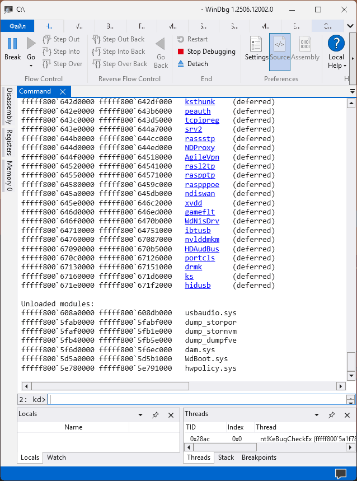Open the feedback chat icon in status bar
The width and height of the screenshot is (357, 481).
point(341,473)
